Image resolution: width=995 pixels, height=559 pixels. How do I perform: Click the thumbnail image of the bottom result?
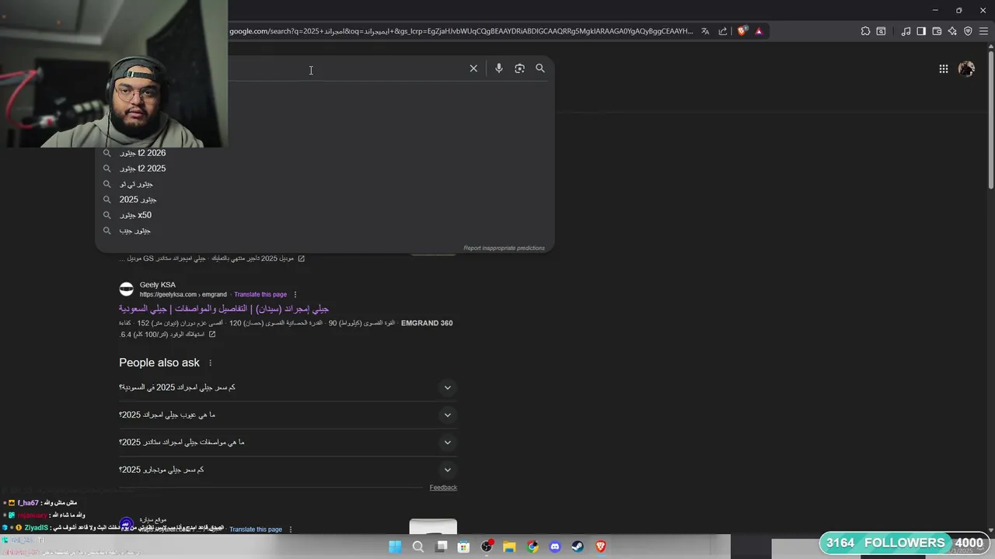[x=433, y=526]
